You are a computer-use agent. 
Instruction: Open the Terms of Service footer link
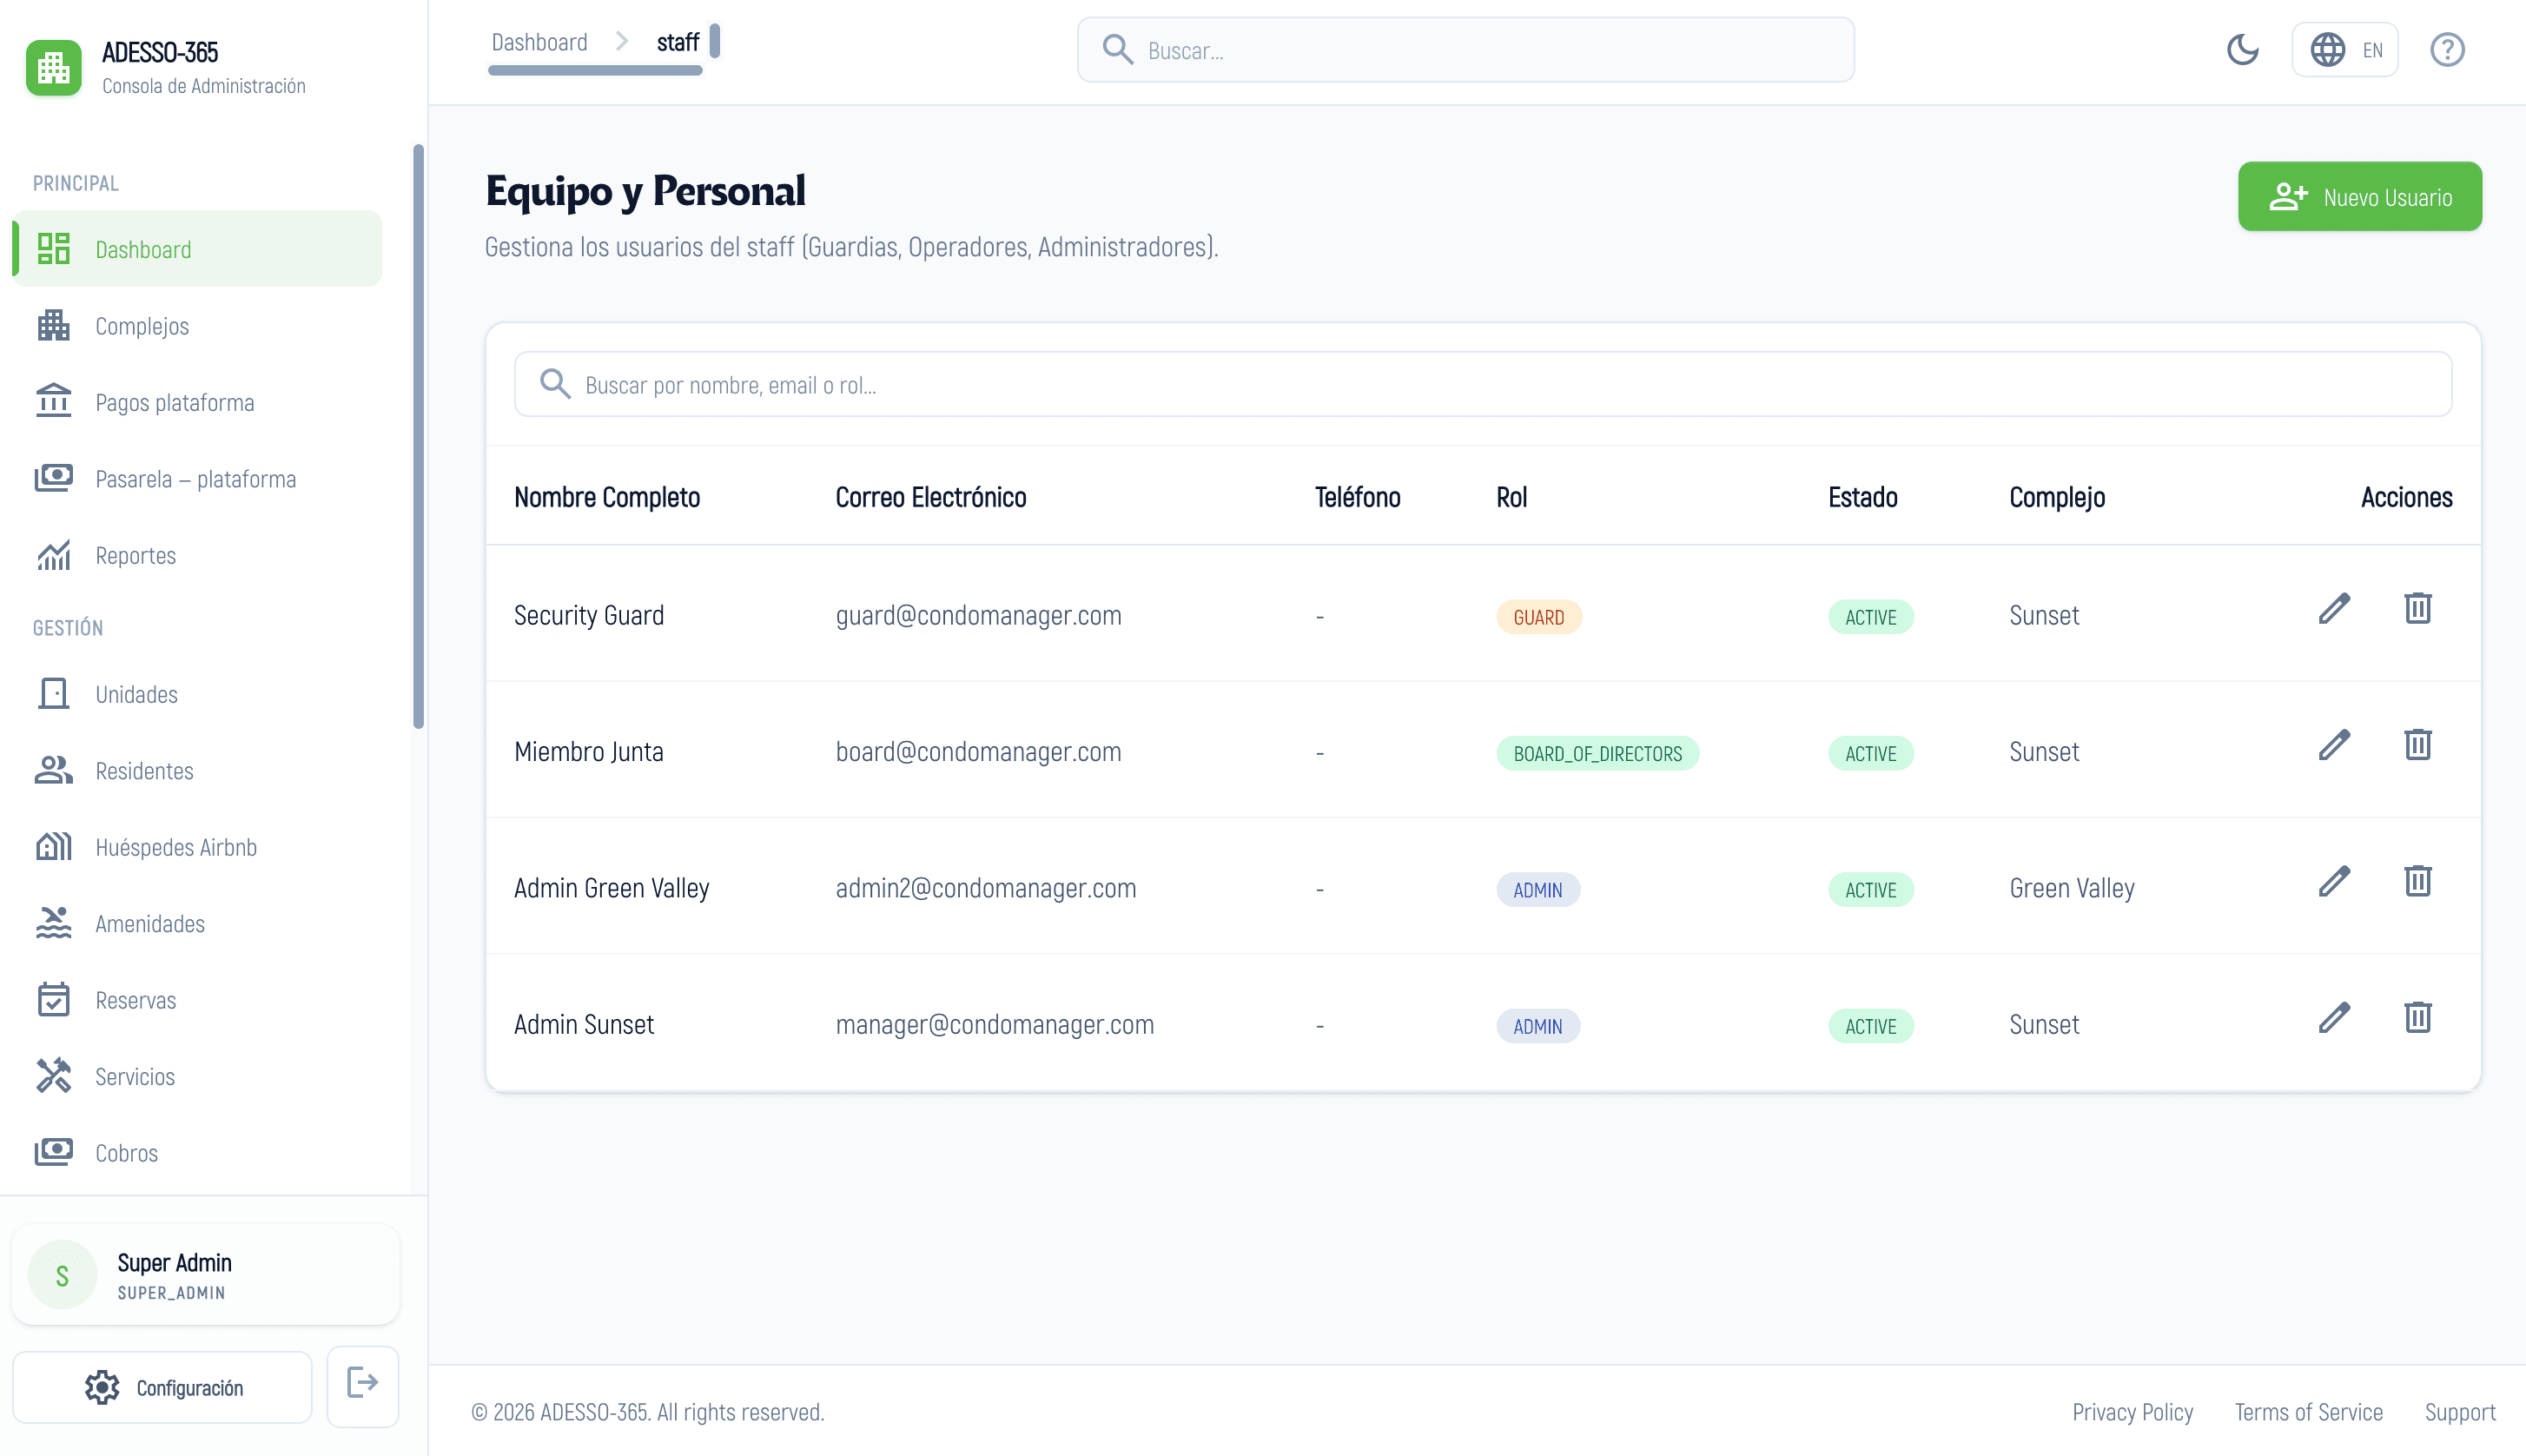point(2308,1412)
